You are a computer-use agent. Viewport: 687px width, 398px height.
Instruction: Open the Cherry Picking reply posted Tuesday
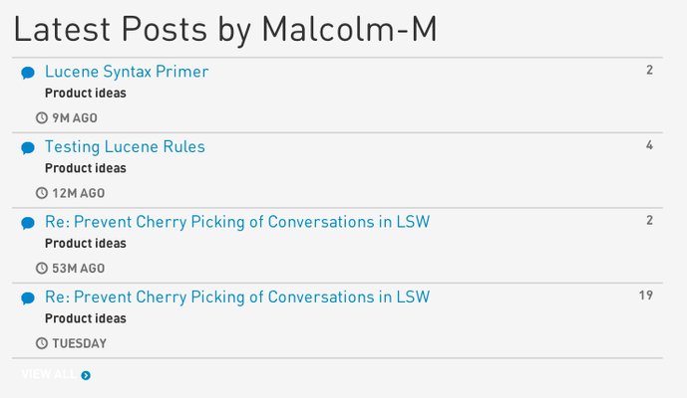point(237,298)
